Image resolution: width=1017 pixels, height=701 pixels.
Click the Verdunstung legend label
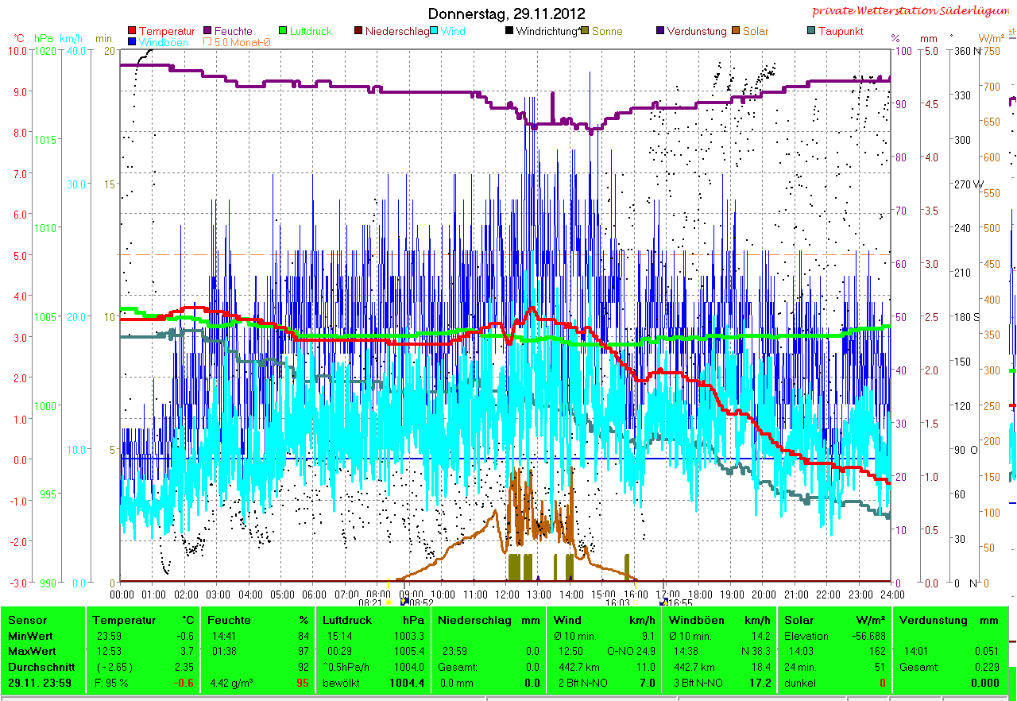[x=697, y=32]
